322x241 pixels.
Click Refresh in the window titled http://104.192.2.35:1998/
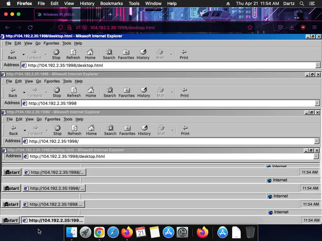click(74, 130)
